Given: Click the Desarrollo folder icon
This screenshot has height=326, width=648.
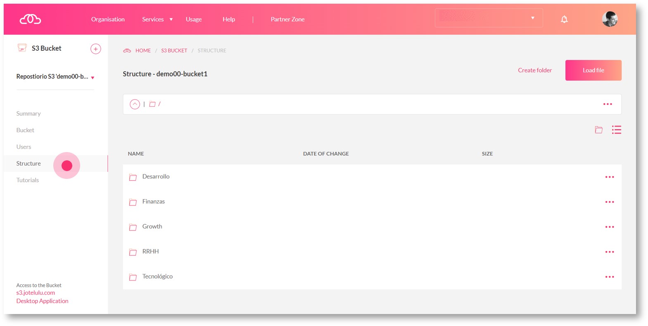Looking at the screenshot, I should click(x=133, y=177).
